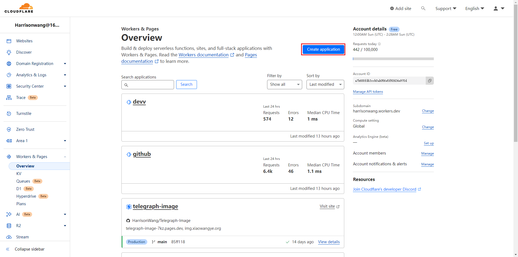Select KV in the sidebar
This screenshot has height=257, width=518.
click(19, 174)
